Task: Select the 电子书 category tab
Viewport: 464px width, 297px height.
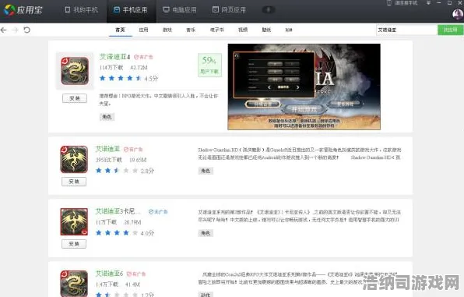Action: point(217,30)
